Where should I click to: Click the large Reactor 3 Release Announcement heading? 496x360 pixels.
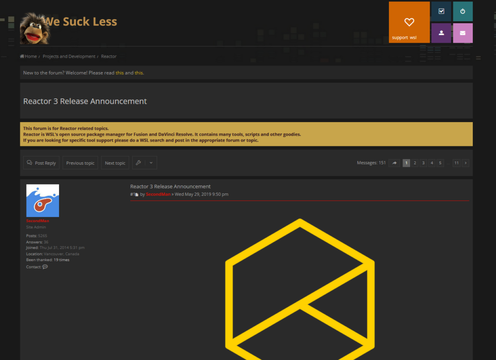(85, 101)
